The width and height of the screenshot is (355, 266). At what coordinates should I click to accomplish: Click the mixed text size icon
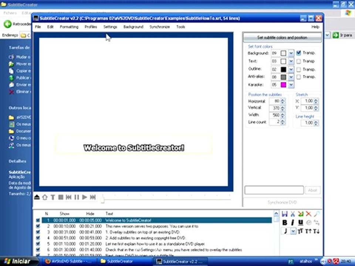click(x=300, y=231)
